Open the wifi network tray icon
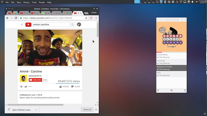 (x=181, y=2)
